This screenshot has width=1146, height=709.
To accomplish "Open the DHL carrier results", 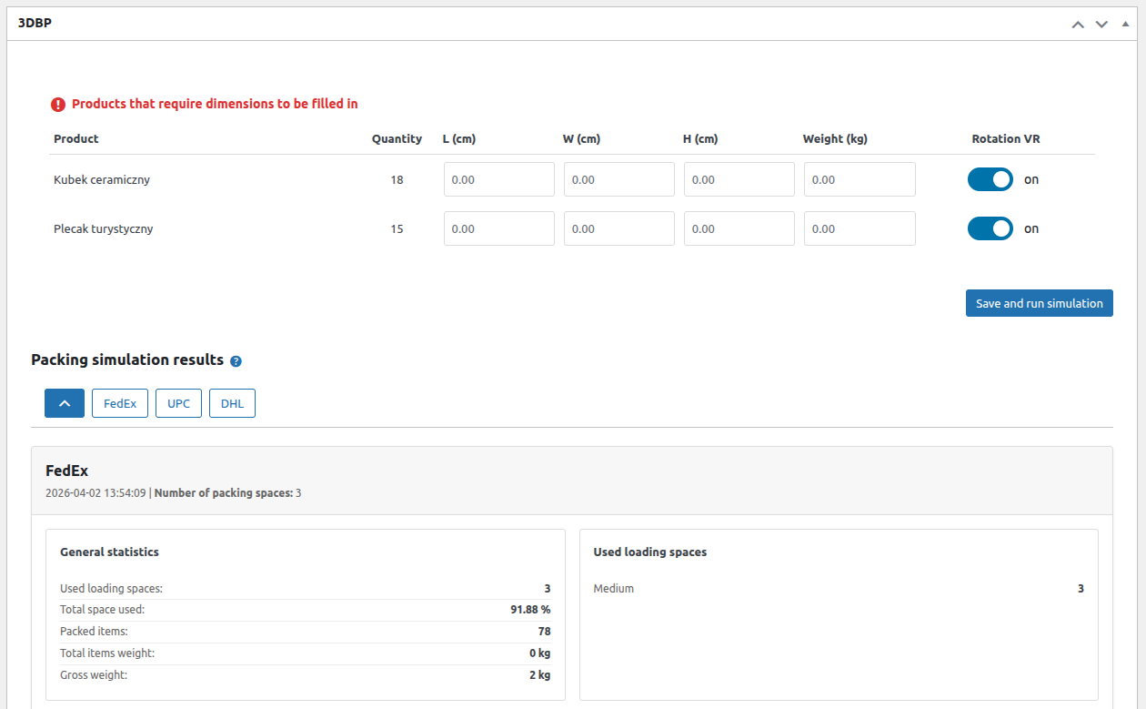I will [232, 402].
